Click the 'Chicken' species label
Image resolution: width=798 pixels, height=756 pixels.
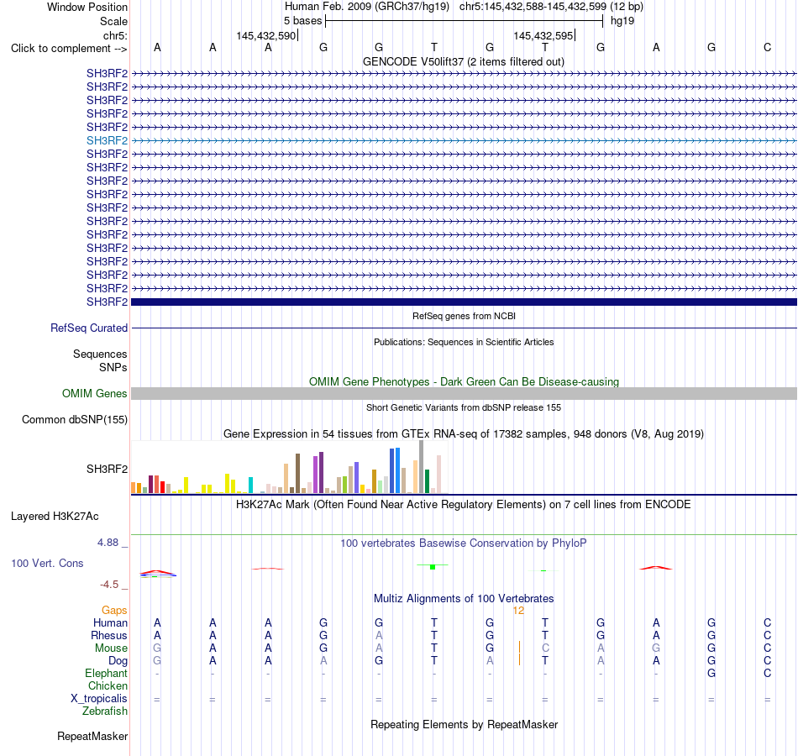tap(108, 685)
